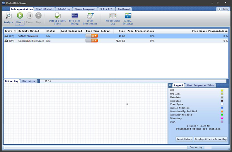Switch to the Statistics tab
232x152 pixels.
click(x=29, y=81)
